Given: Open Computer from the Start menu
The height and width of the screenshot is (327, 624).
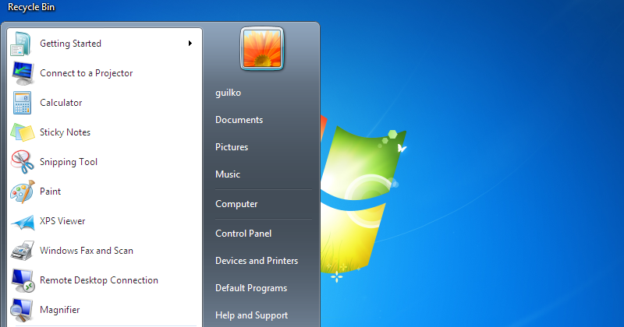Looking at the screenshot, I should coord(236,204).
